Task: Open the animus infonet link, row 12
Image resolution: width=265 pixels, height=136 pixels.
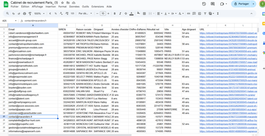Action: coord(228,69)
